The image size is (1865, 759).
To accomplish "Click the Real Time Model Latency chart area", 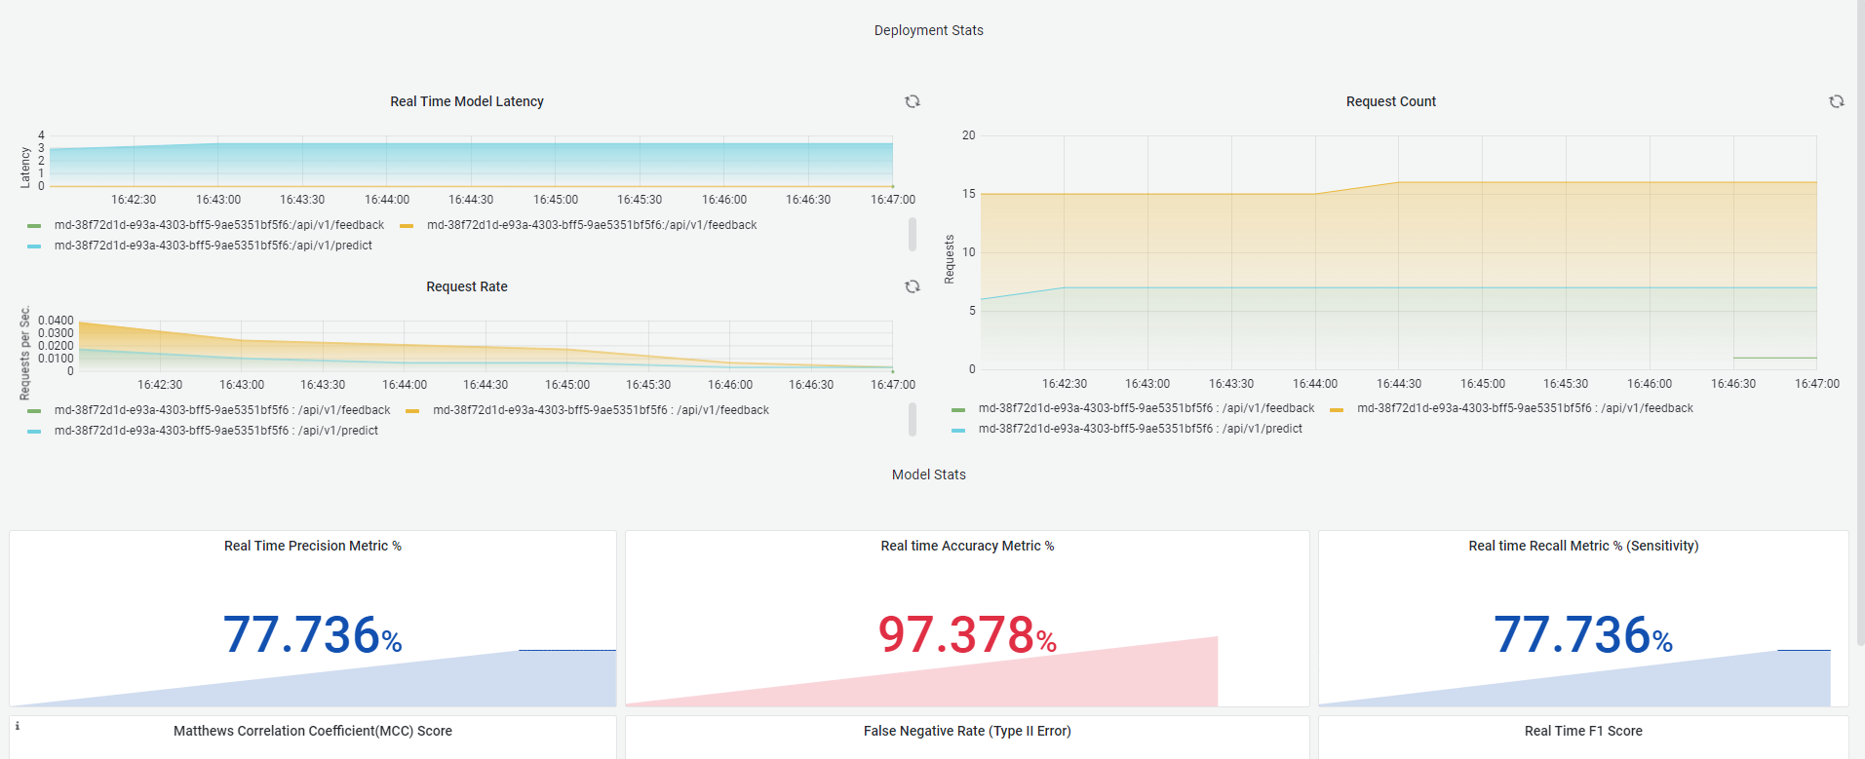I will point(472,161).
